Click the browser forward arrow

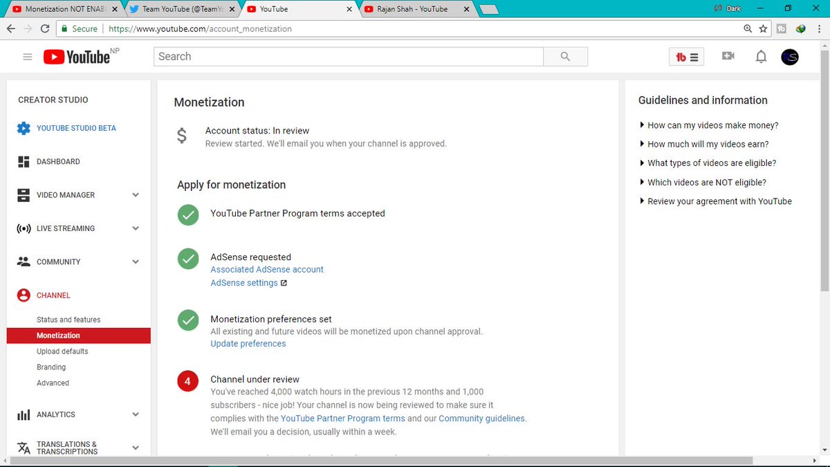tap(28, 29)
